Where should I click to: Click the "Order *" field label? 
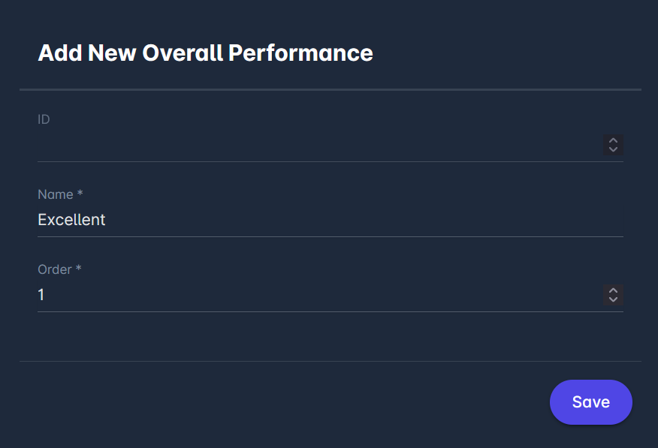[59, 269]
